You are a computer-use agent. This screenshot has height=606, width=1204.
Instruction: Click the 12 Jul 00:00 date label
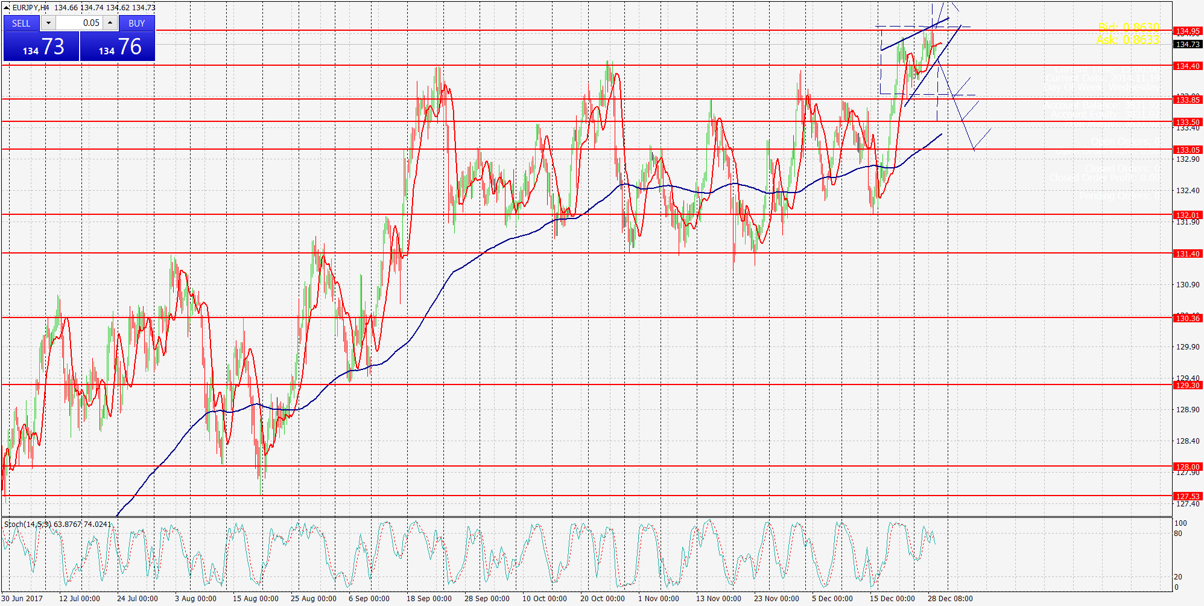[x=80, y=599]
